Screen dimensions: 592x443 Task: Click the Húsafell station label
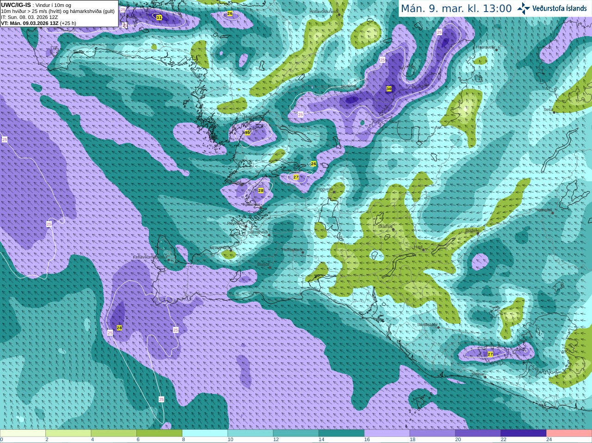pos(349,86)
